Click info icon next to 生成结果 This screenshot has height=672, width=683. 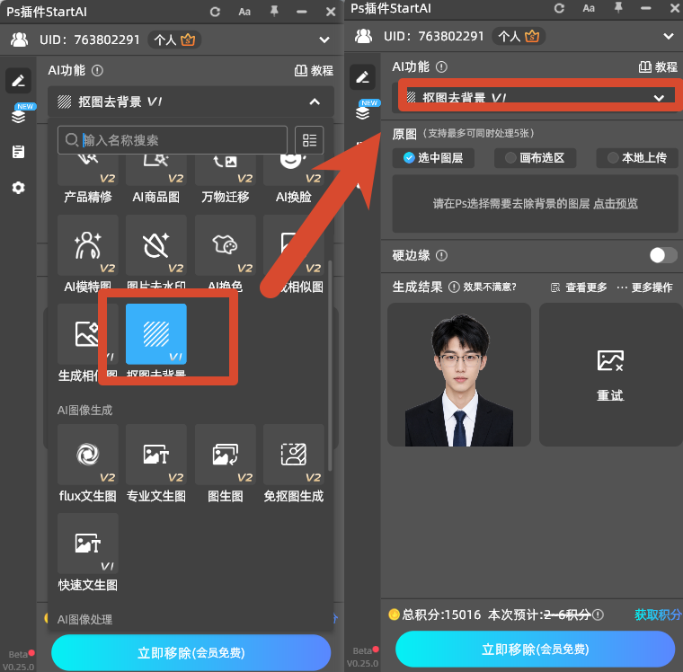[x=454, y=287]
